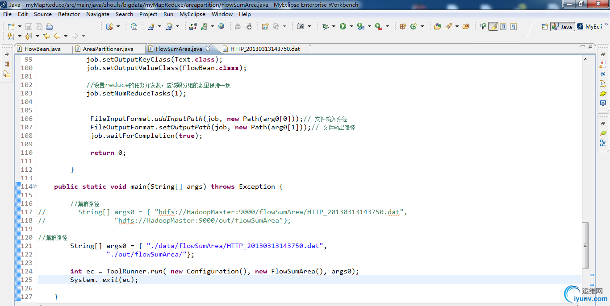610x306 pixels.
Task: Click the editor vertical scrollbar thumb
Action: tap(585, 245)
